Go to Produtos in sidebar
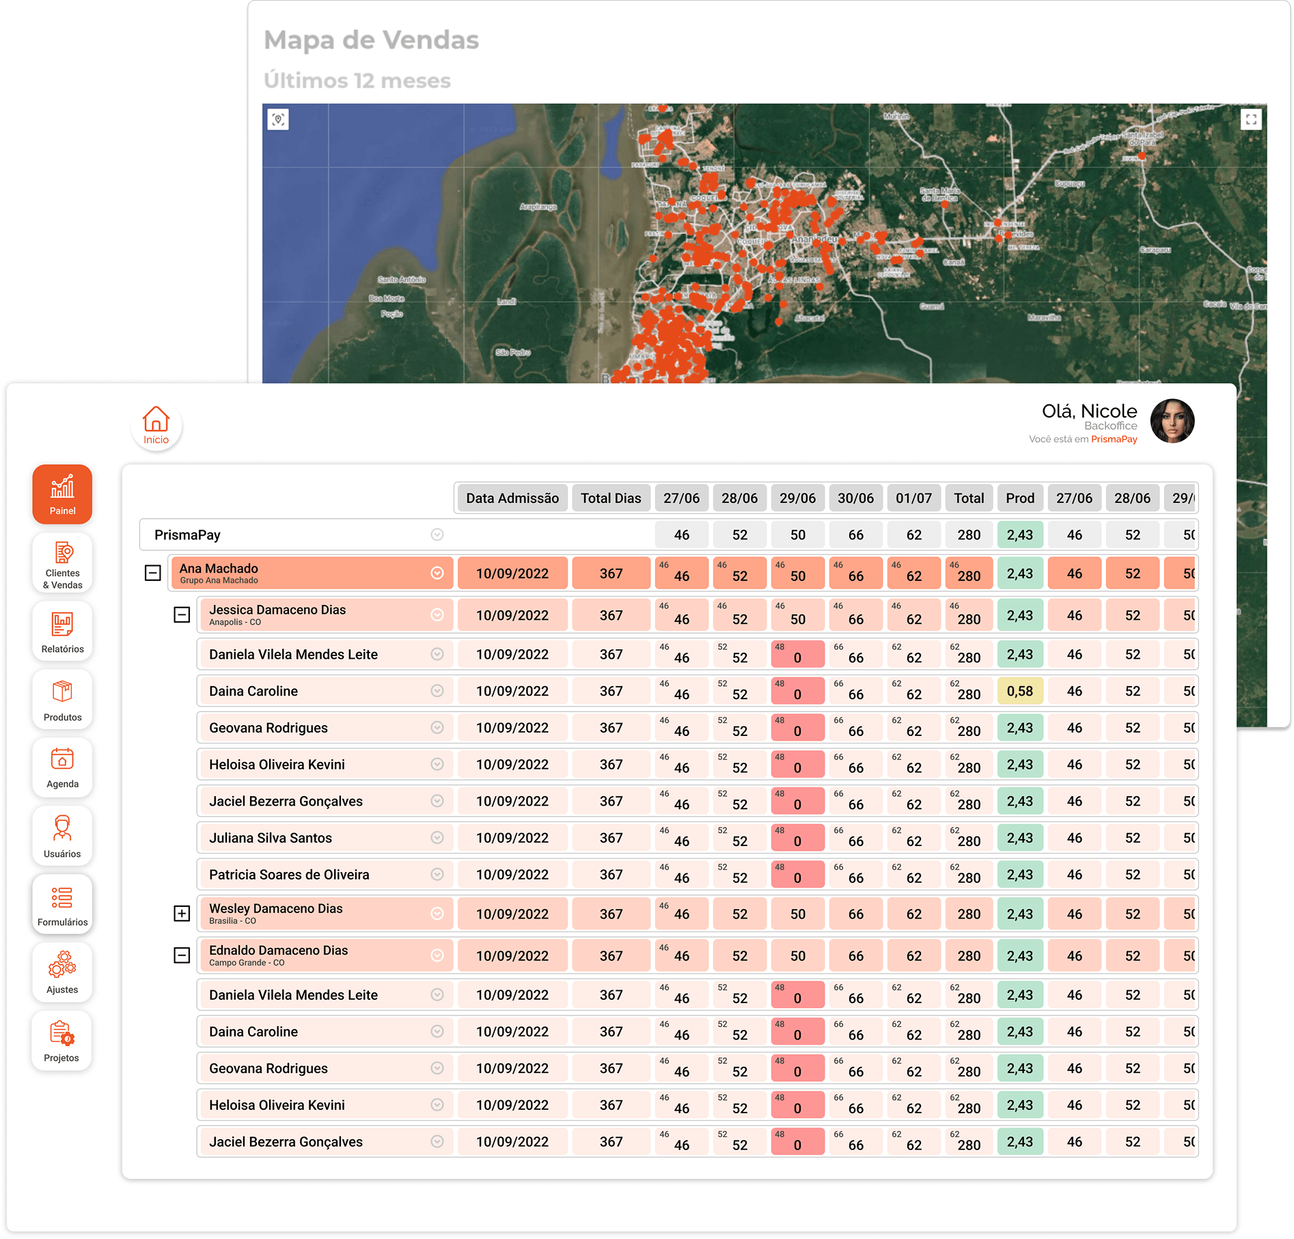The height and width of the screenshot is (1239, 1294). [x=62, y=699]
